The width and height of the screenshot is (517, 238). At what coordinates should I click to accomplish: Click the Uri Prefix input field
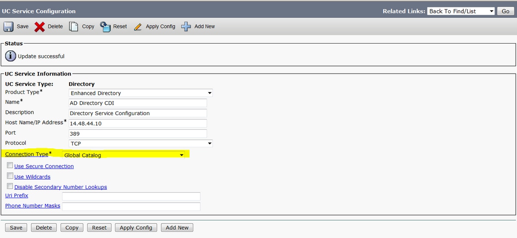click(x=131, y=197)
